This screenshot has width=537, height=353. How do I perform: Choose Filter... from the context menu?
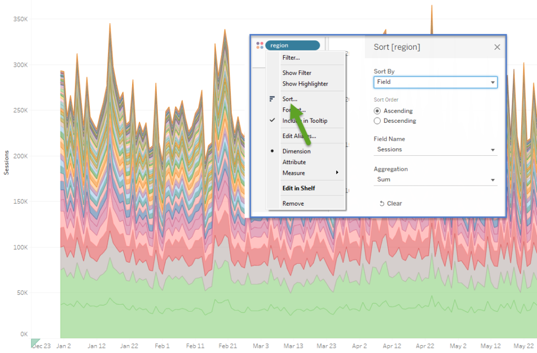point(293,57)
